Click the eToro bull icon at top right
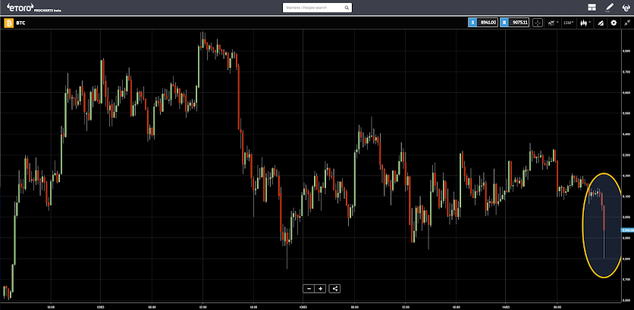Viewport: 634px width, 310px height. [626, 8]
